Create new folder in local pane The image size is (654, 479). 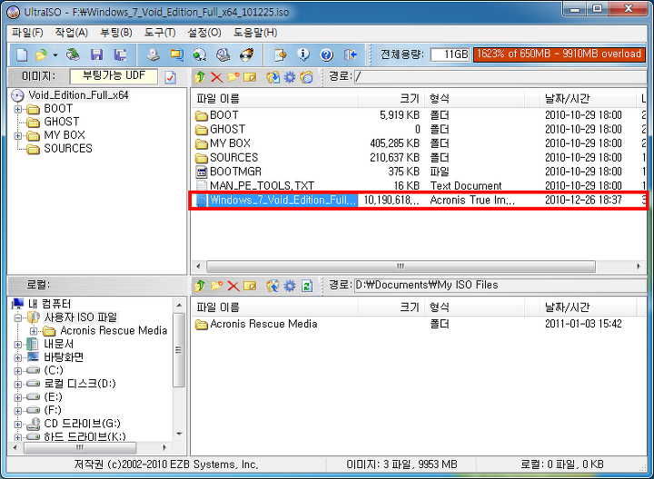point(216,286)
